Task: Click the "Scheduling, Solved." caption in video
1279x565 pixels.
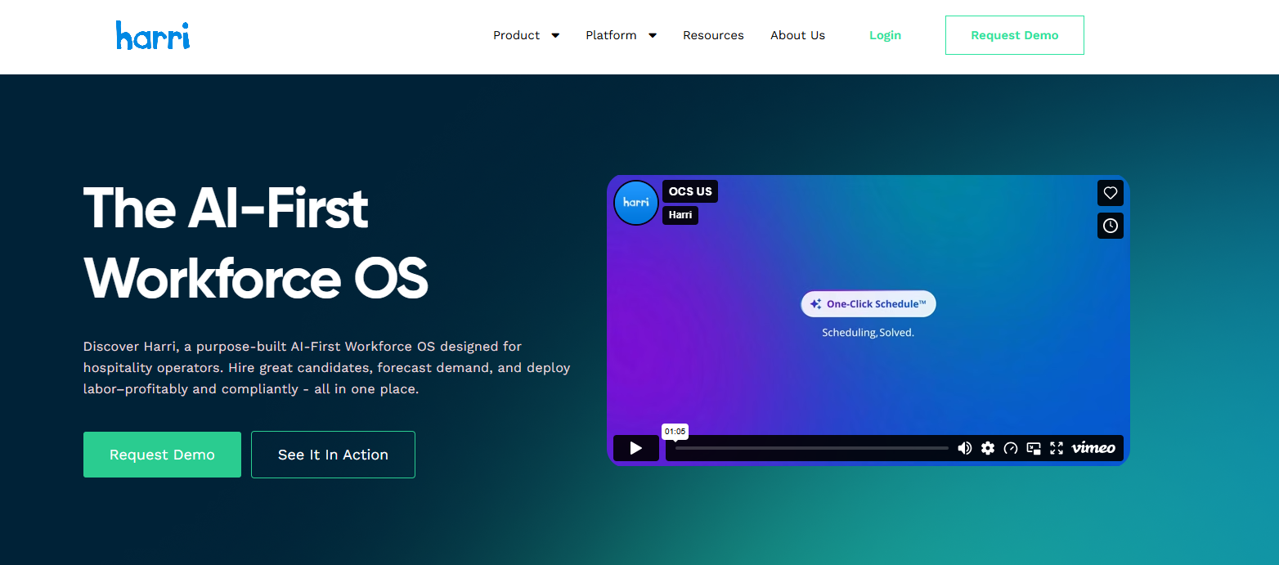Action: point(868,333)
